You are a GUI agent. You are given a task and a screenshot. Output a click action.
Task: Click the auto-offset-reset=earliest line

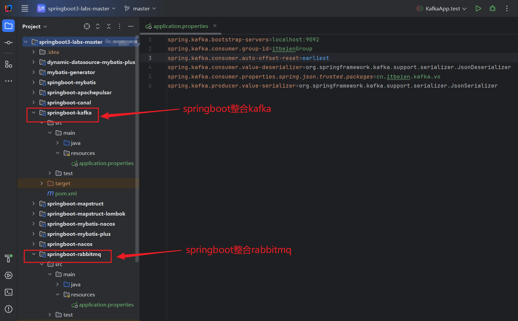(249, 58)
